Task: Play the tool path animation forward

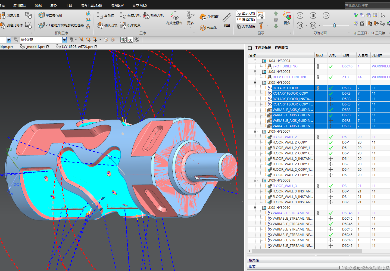Action: (x=326, y=15)
